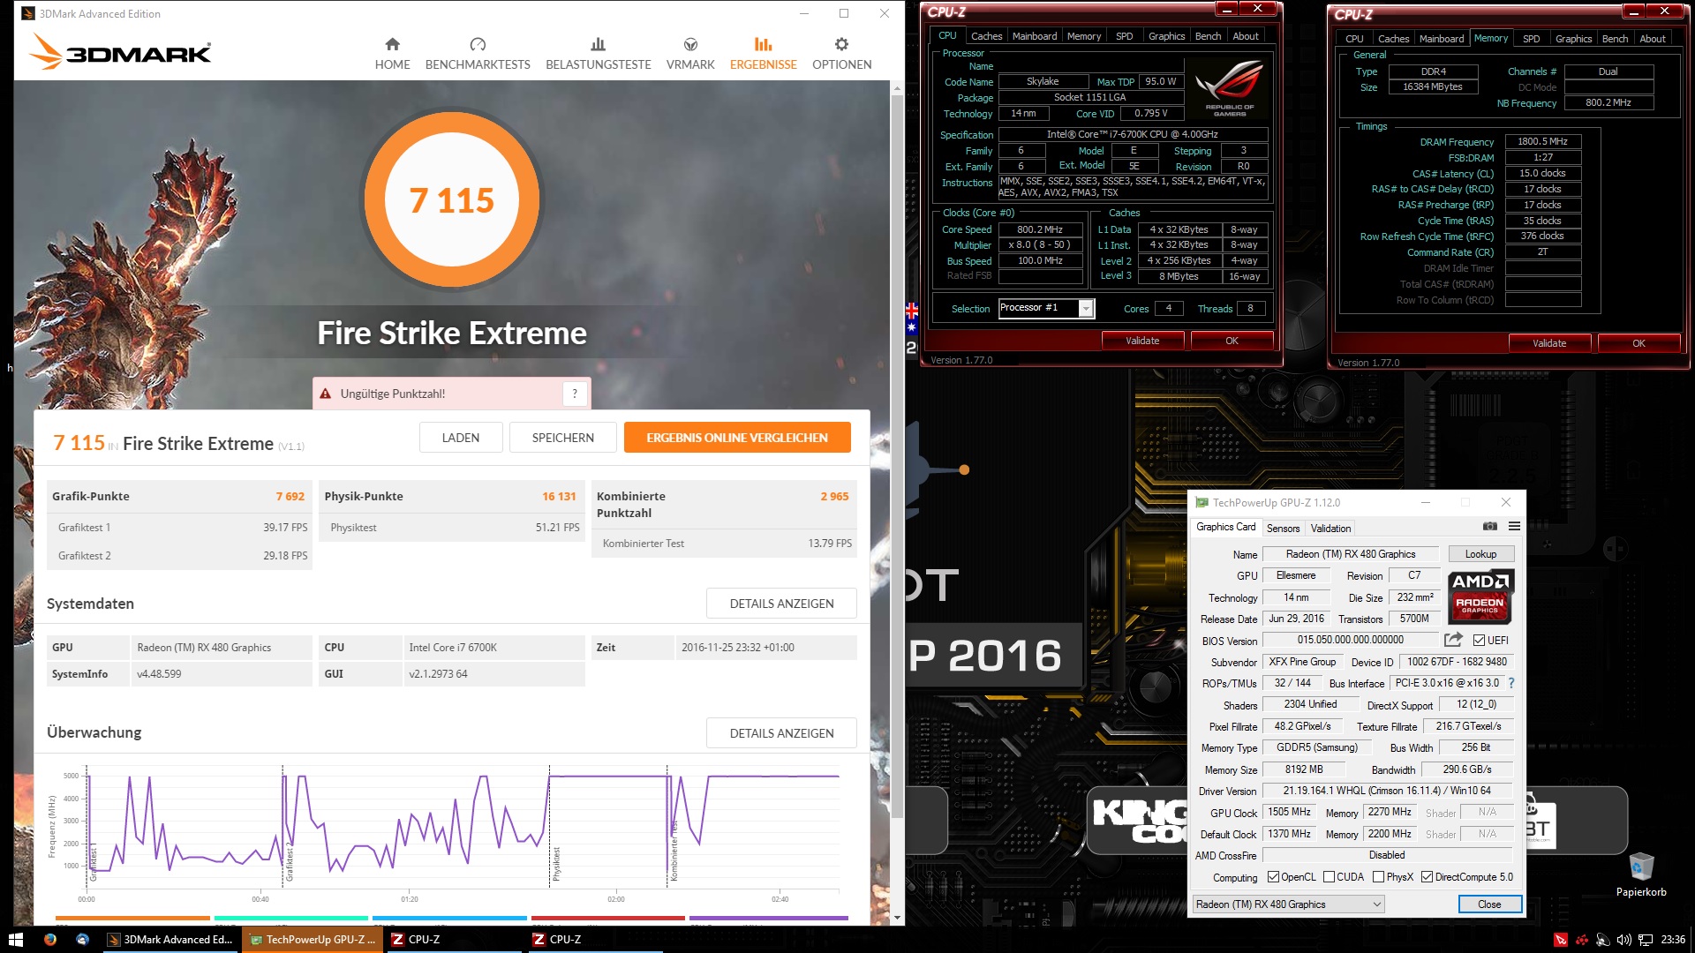Click the warning triangle beside Ungültige Punktzahl
The width and height of the screenshot is (1695, 953).
click(325, 394)
